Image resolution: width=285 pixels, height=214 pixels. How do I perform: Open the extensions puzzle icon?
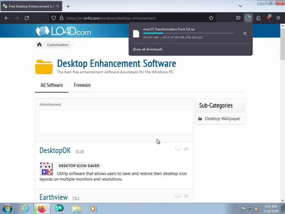point(258,18)
